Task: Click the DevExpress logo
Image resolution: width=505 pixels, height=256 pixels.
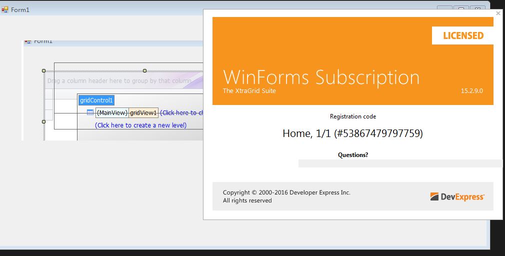Action: pyautogui.click(x=457, y=196)
